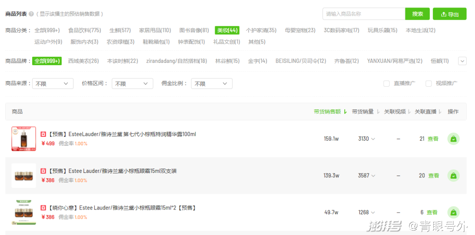Filter by brand YANXUAN/网易严选(12)

tap(395, 61)
